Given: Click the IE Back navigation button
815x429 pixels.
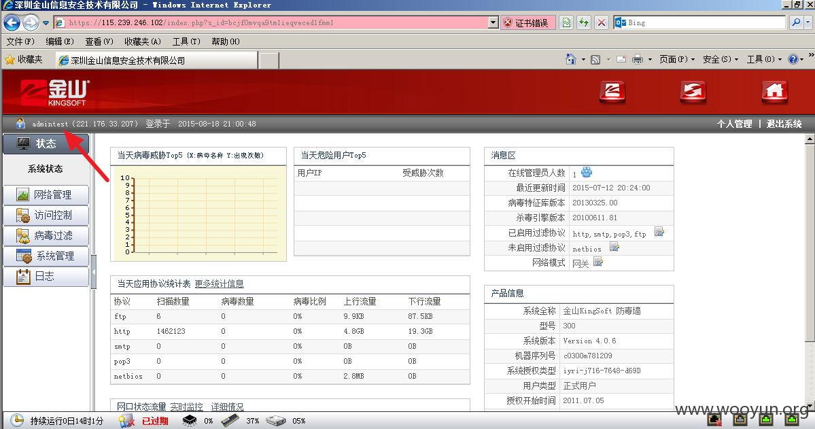Looking at the screenshot, I should (x=12, y=23).
